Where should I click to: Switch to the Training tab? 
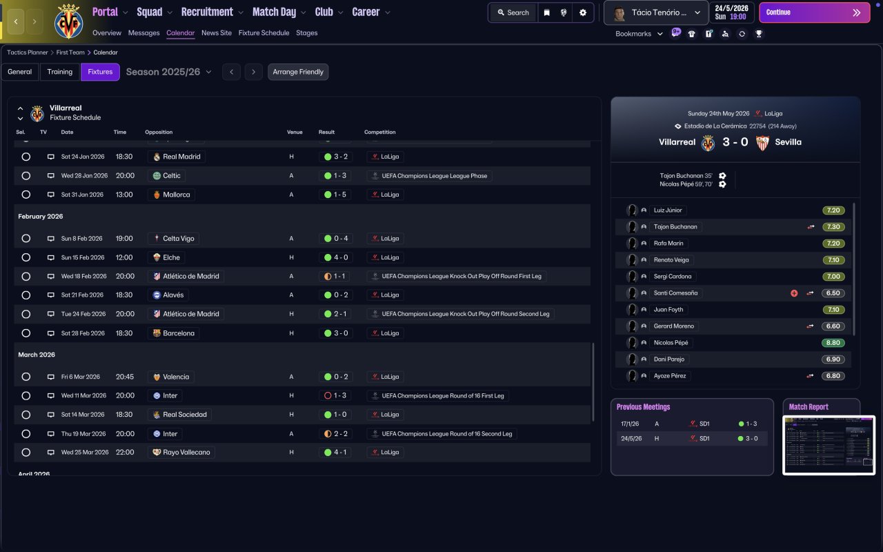pos(60,72)
